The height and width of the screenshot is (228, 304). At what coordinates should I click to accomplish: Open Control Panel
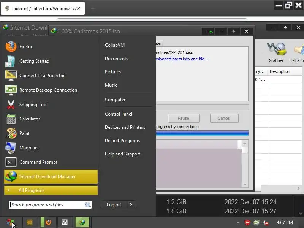pyautogui.click(x=119, y=114)
